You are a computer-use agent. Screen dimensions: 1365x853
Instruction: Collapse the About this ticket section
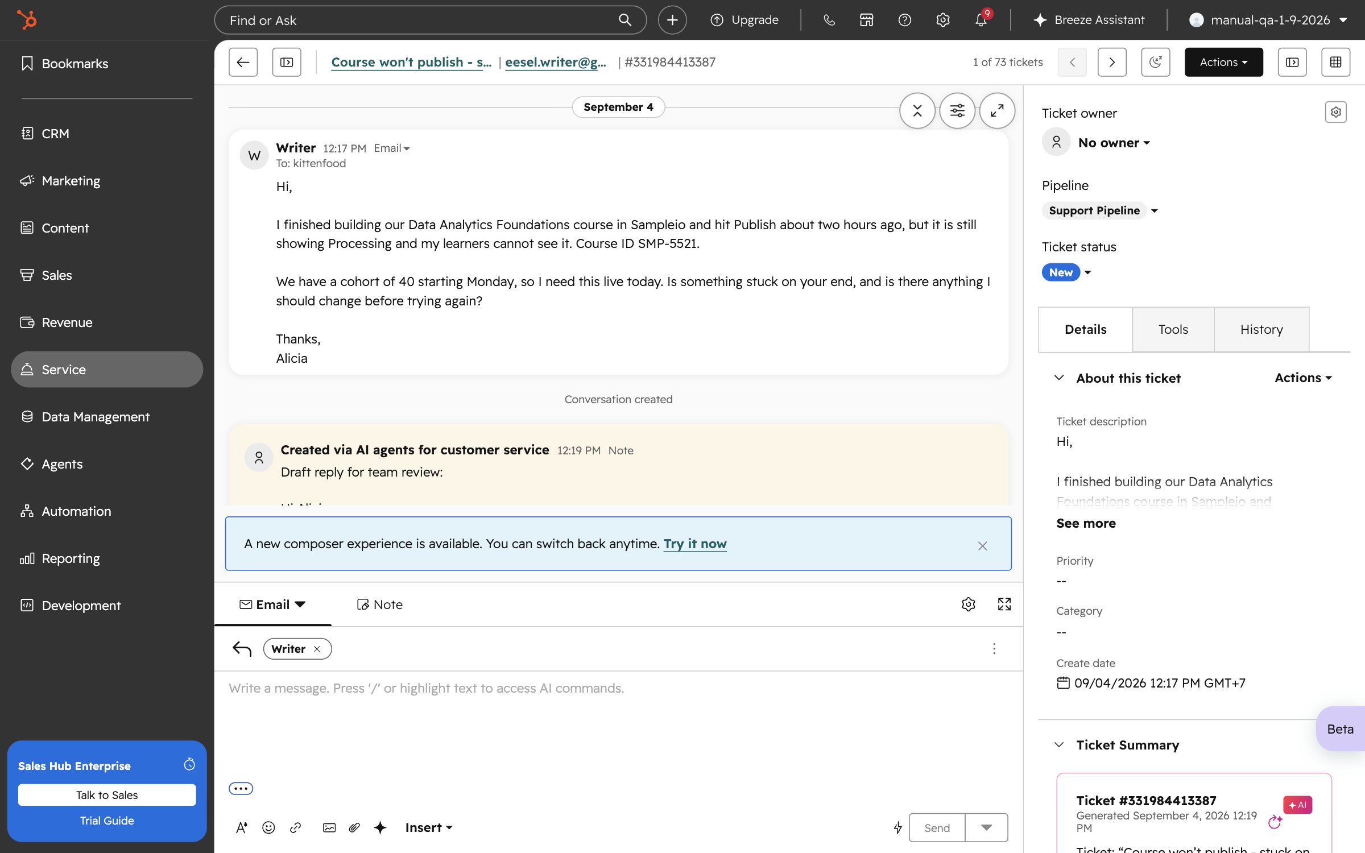click(x=1059, y=378)
